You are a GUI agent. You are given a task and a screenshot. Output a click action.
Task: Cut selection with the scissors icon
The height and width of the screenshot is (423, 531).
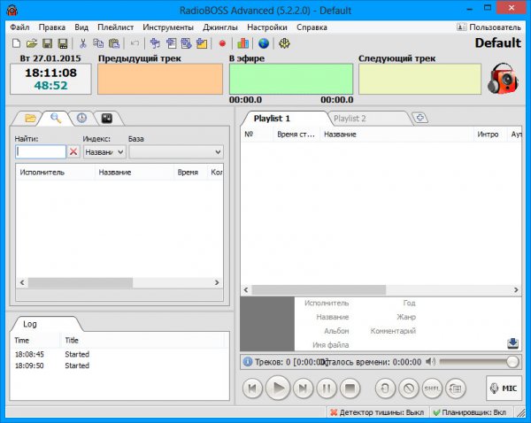pos(82,43)
